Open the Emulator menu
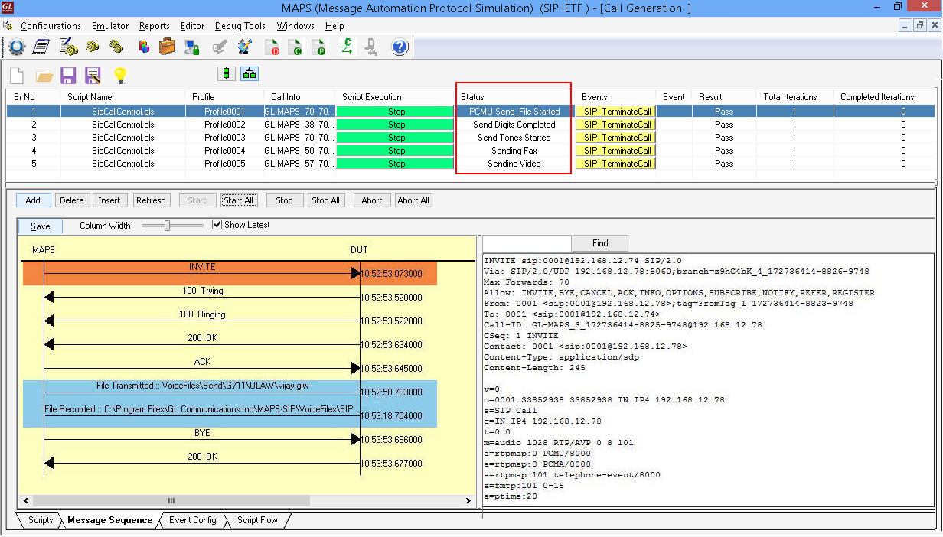The image size is (943, 537). tap(110, 26)
